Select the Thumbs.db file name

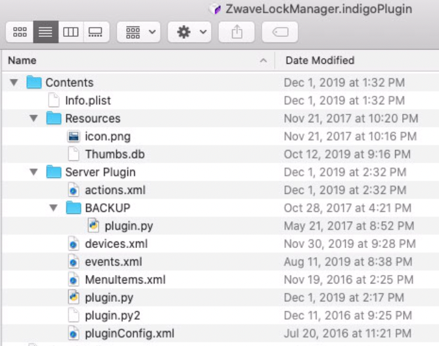(115, 155)
